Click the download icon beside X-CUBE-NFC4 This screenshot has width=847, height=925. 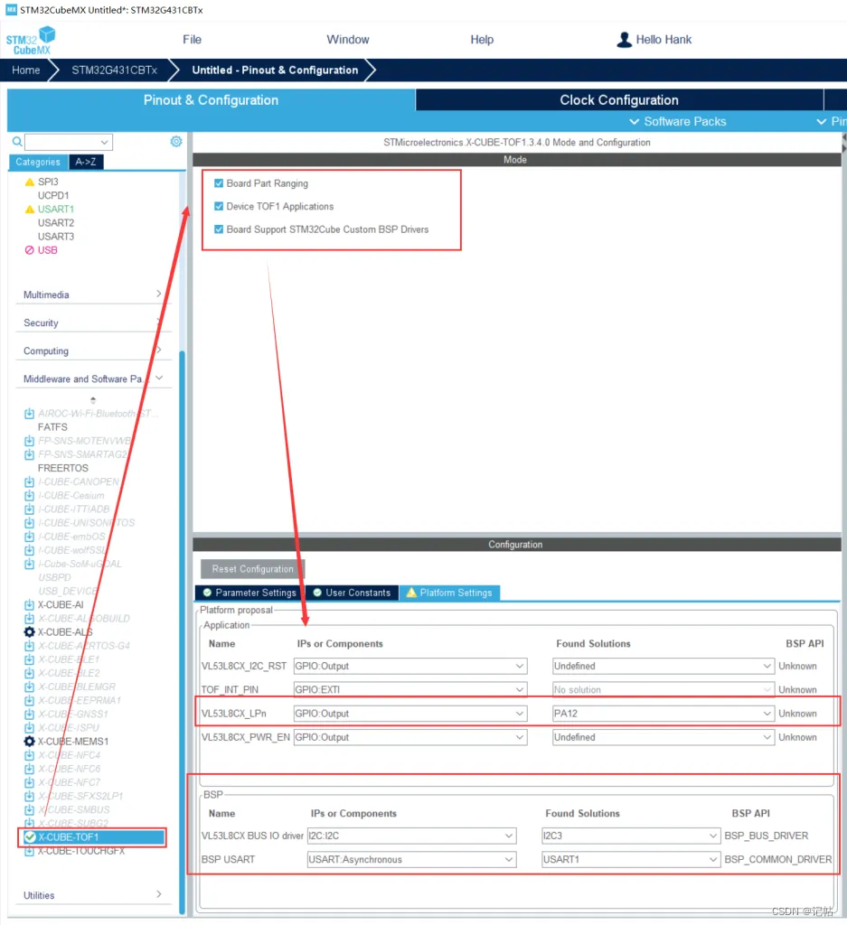coord(29,755)
